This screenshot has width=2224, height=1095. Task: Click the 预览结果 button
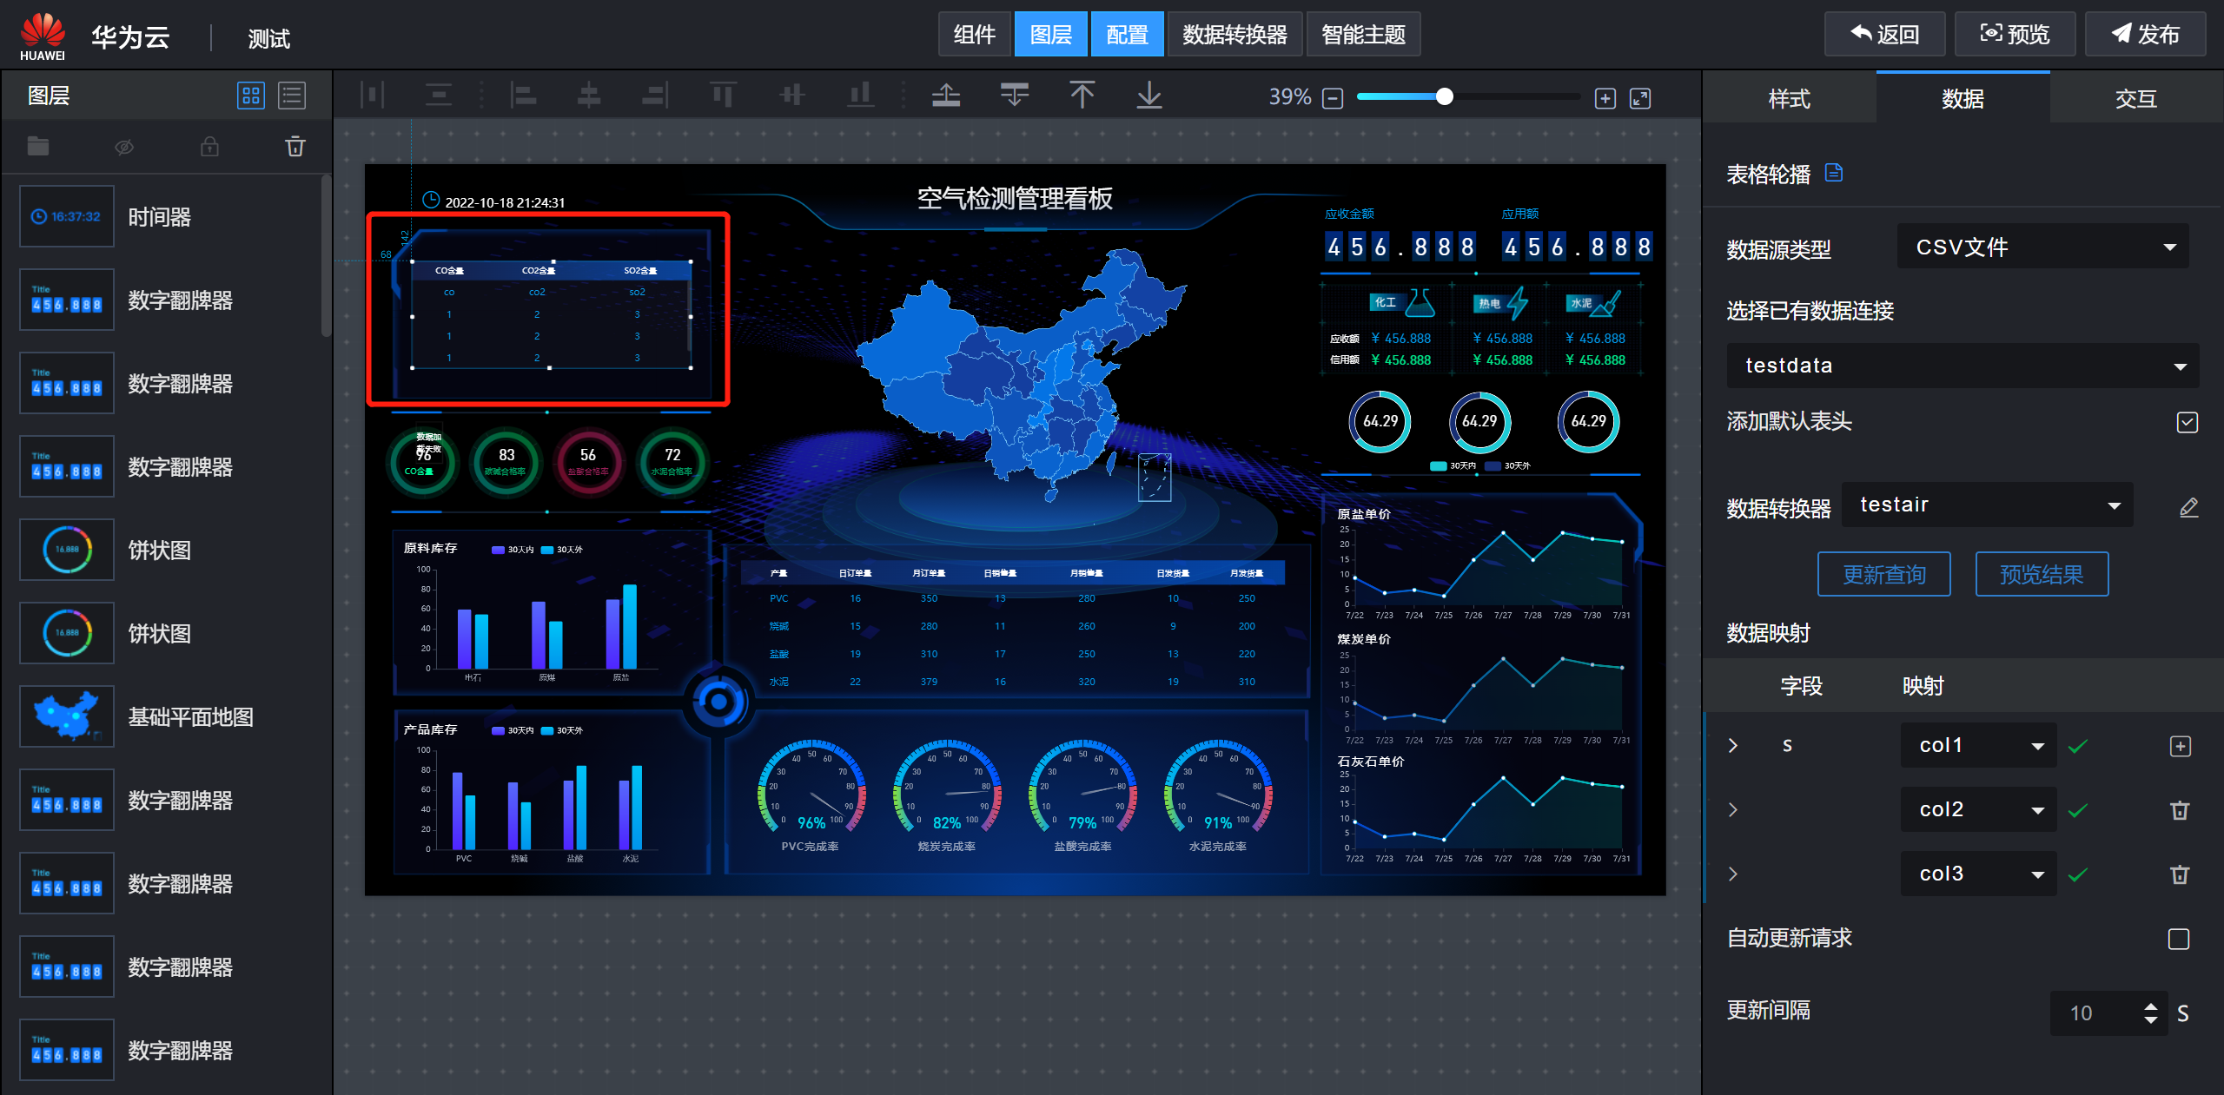point(2041,574)
